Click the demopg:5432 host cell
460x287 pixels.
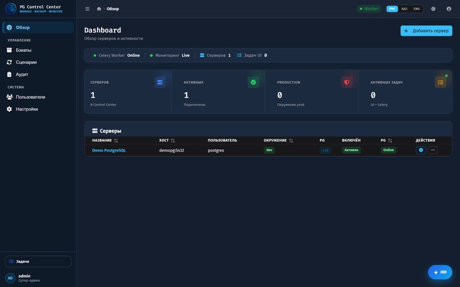172,150
